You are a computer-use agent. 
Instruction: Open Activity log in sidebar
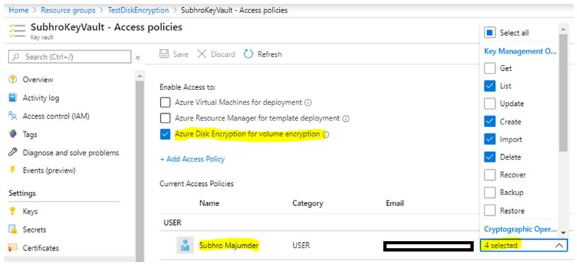[40, 98]
